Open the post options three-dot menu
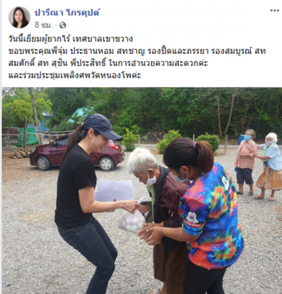The width and height of the screenshot is (282, 294). (275, 11)
